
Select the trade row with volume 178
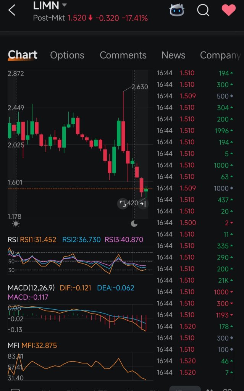[195, 326]
